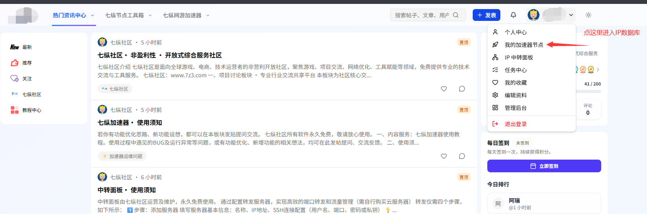Click the grid icon for 管理后台

pyautogui.click(x=495, y=108)
